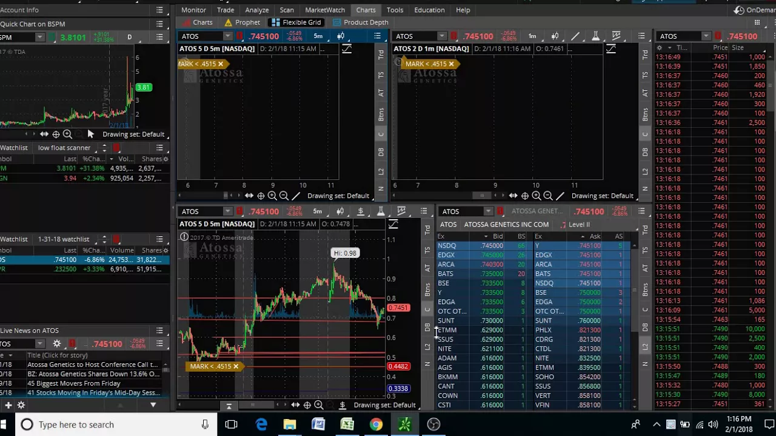This screenshot has height=436, width=776.
Task: Click drawing pencil icon under top-left chart
Action: pos(296,196)
